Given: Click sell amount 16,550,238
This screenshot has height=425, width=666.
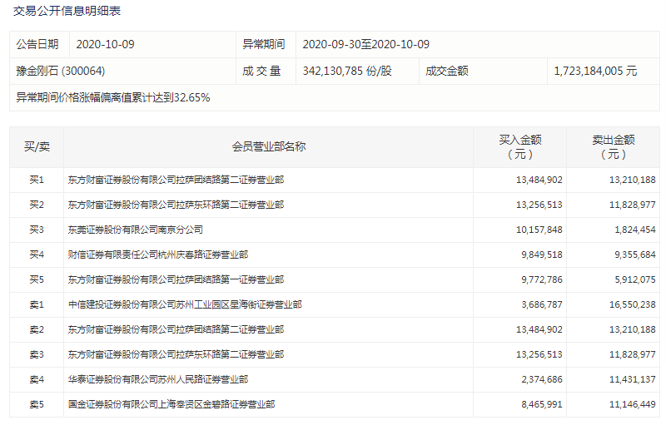Looking at the screenshot, I should coord(633,304).
